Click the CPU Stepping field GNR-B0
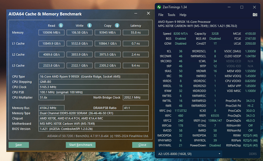 (x=94, y=82)
